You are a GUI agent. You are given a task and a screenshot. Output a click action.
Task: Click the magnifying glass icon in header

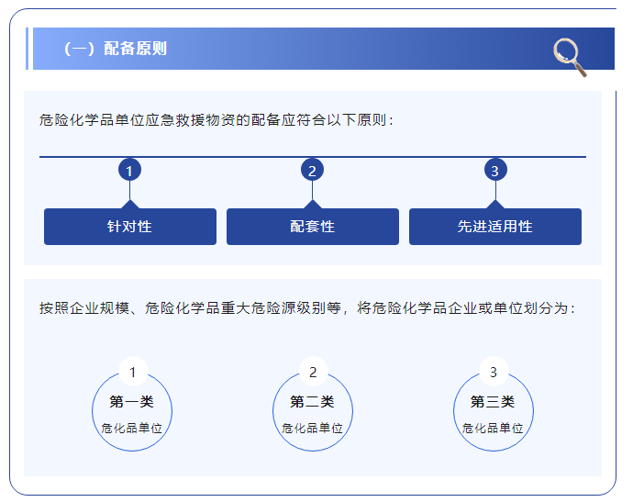pos(570,57)
